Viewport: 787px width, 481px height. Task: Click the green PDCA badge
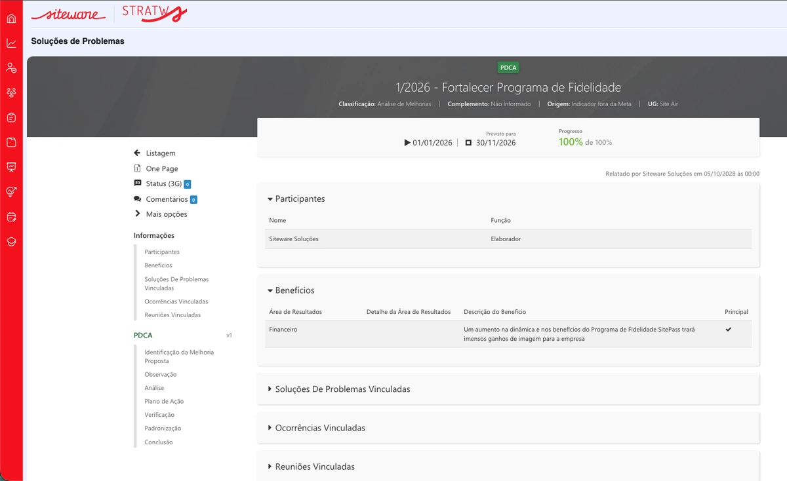coord(508,67)
